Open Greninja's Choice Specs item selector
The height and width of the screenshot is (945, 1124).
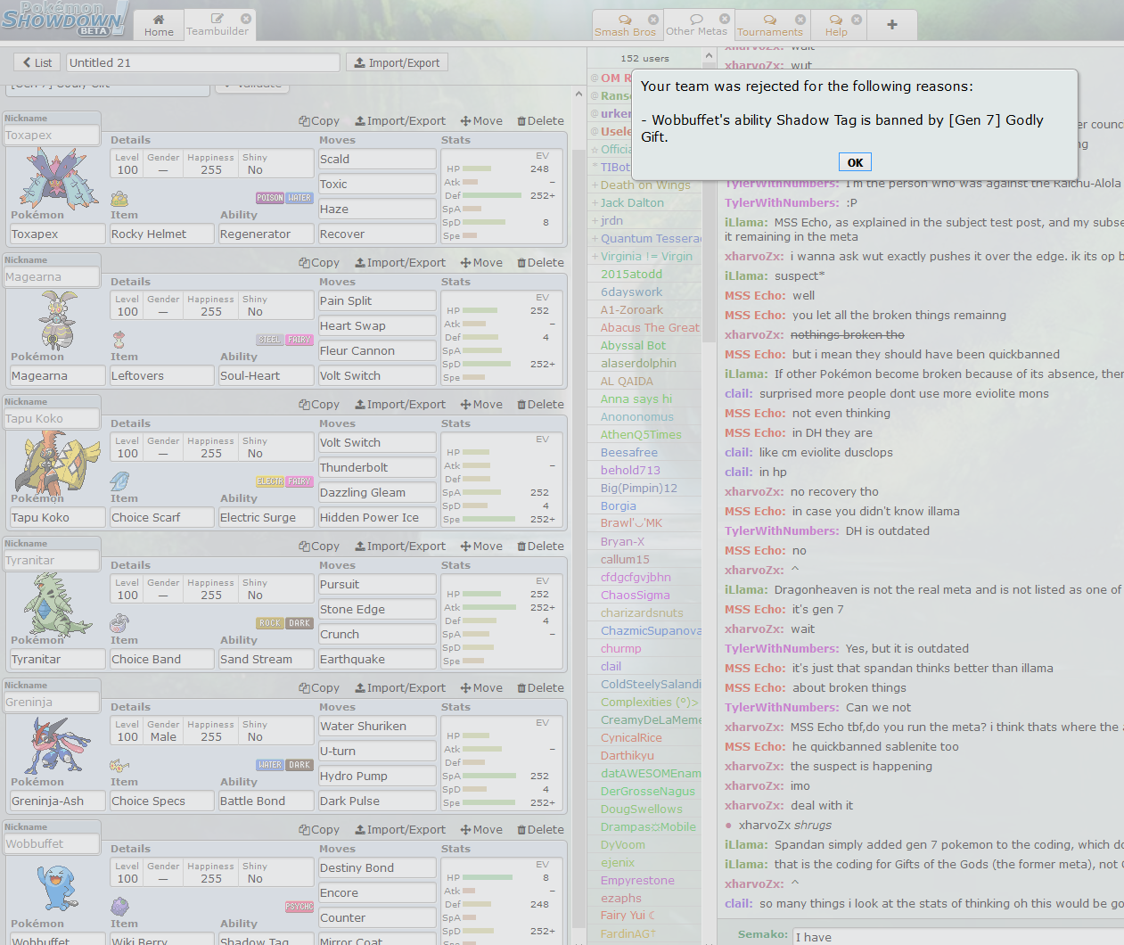(161, 801)
